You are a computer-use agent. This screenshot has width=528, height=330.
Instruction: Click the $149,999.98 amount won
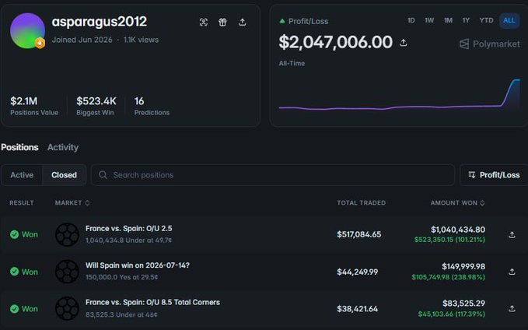point(463,267)
